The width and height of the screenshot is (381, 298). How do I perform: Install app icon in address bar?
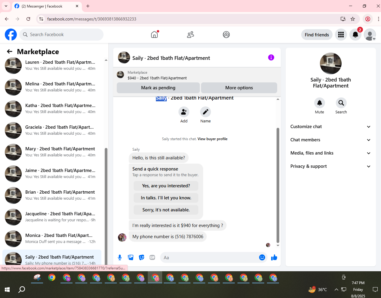tap(343, 19)
